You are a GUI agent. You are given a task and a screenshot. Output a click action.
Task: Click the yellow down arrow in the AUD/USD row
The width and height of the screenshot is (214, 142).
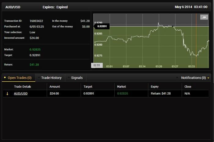tap(7, 94)
